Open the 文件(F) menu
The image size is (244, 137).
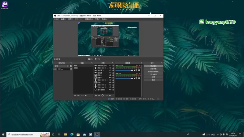tap(56, 19)
